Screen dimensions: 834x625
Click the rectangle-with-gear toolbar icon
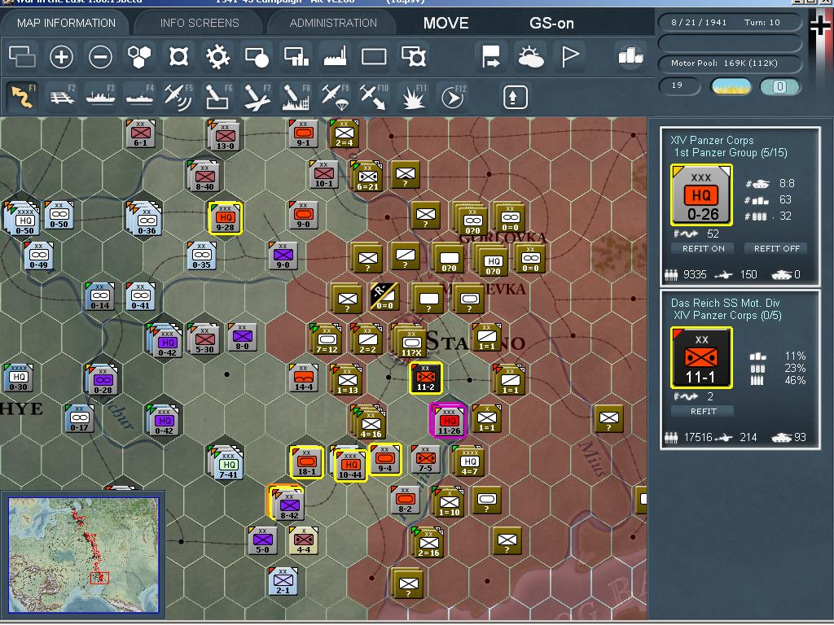pyautogui.click(x=414, y=57)
